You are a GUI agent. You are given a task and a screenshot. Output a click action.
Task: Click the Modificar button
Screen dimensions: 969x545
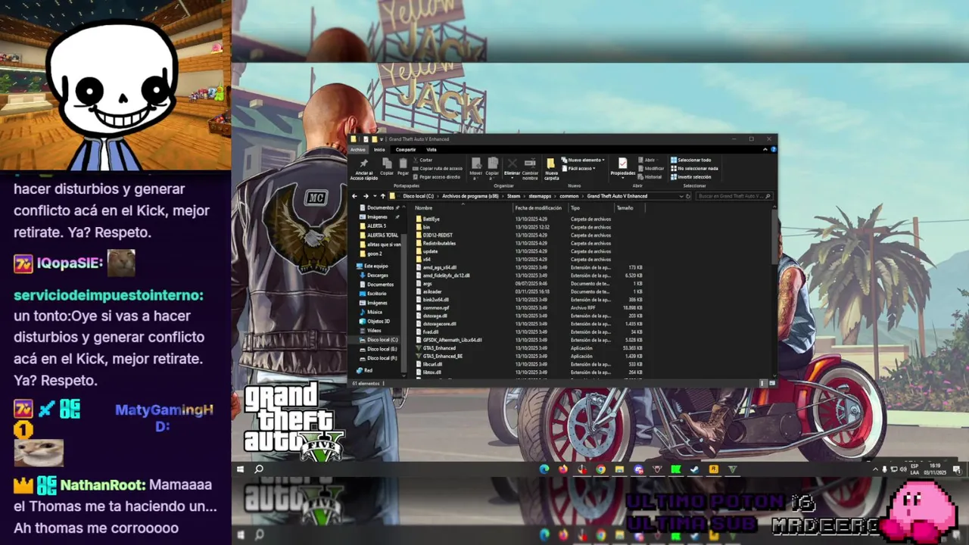coord(651,168)
